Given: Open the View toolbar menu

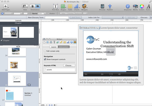Looking at the screenshot, I should [x=25, y=7].
